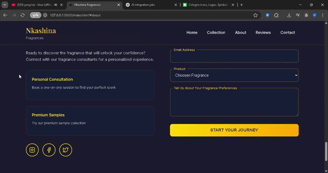
Task: Reload the page with refresh icon
Action: 23,15
